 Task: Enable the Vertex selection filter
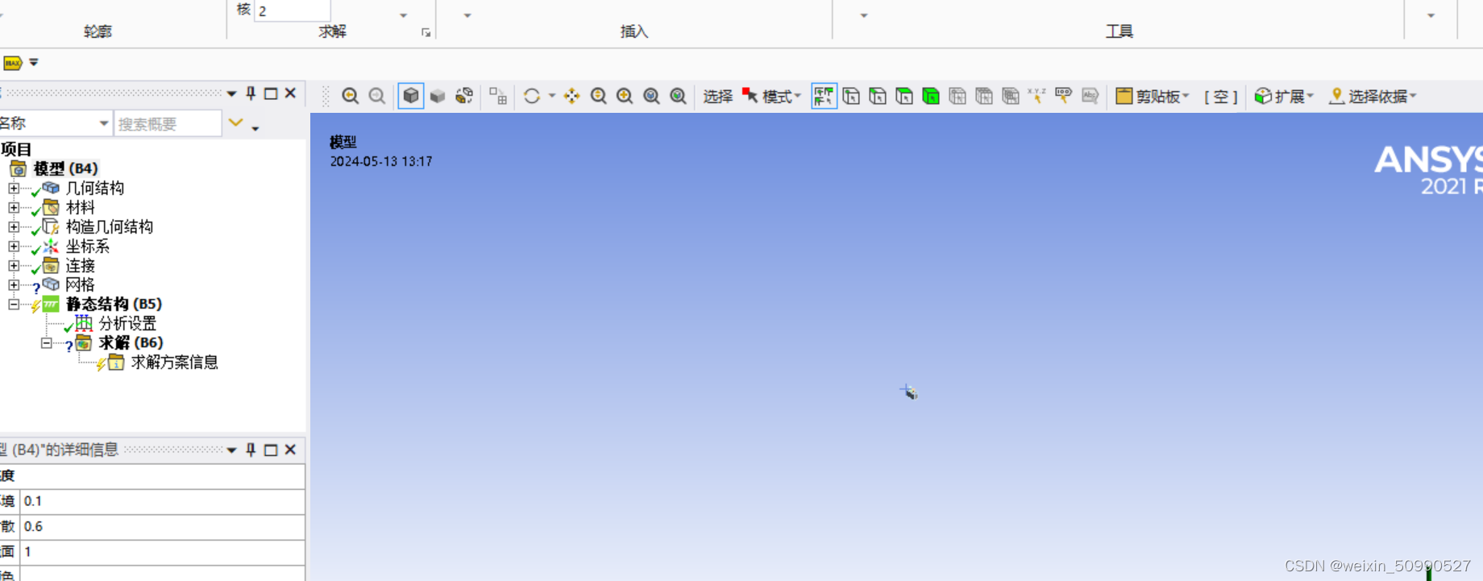[x=851, y=96]
